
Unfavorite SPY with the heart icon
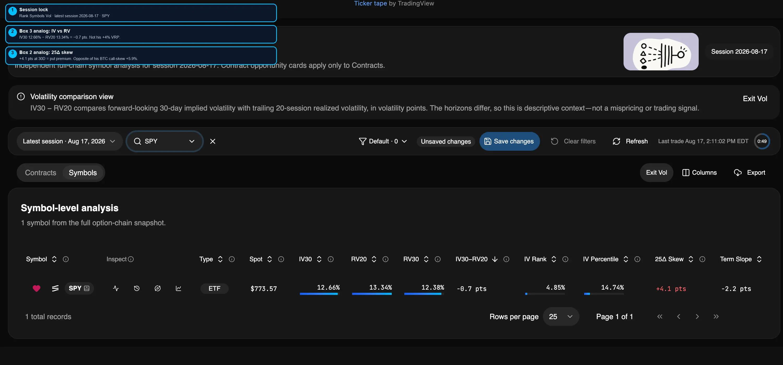[37, 288]
